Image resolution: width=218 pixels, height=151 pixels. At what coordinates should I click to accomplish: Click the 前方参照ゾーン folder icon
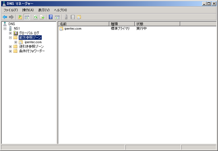point(15,38)
